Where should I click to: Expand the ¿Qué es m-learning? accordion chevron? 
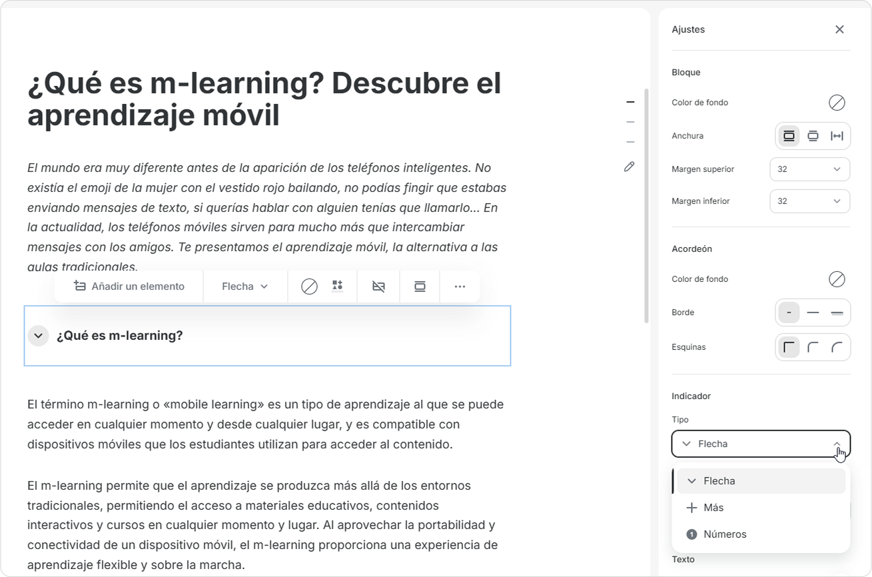tap(39, 336)
